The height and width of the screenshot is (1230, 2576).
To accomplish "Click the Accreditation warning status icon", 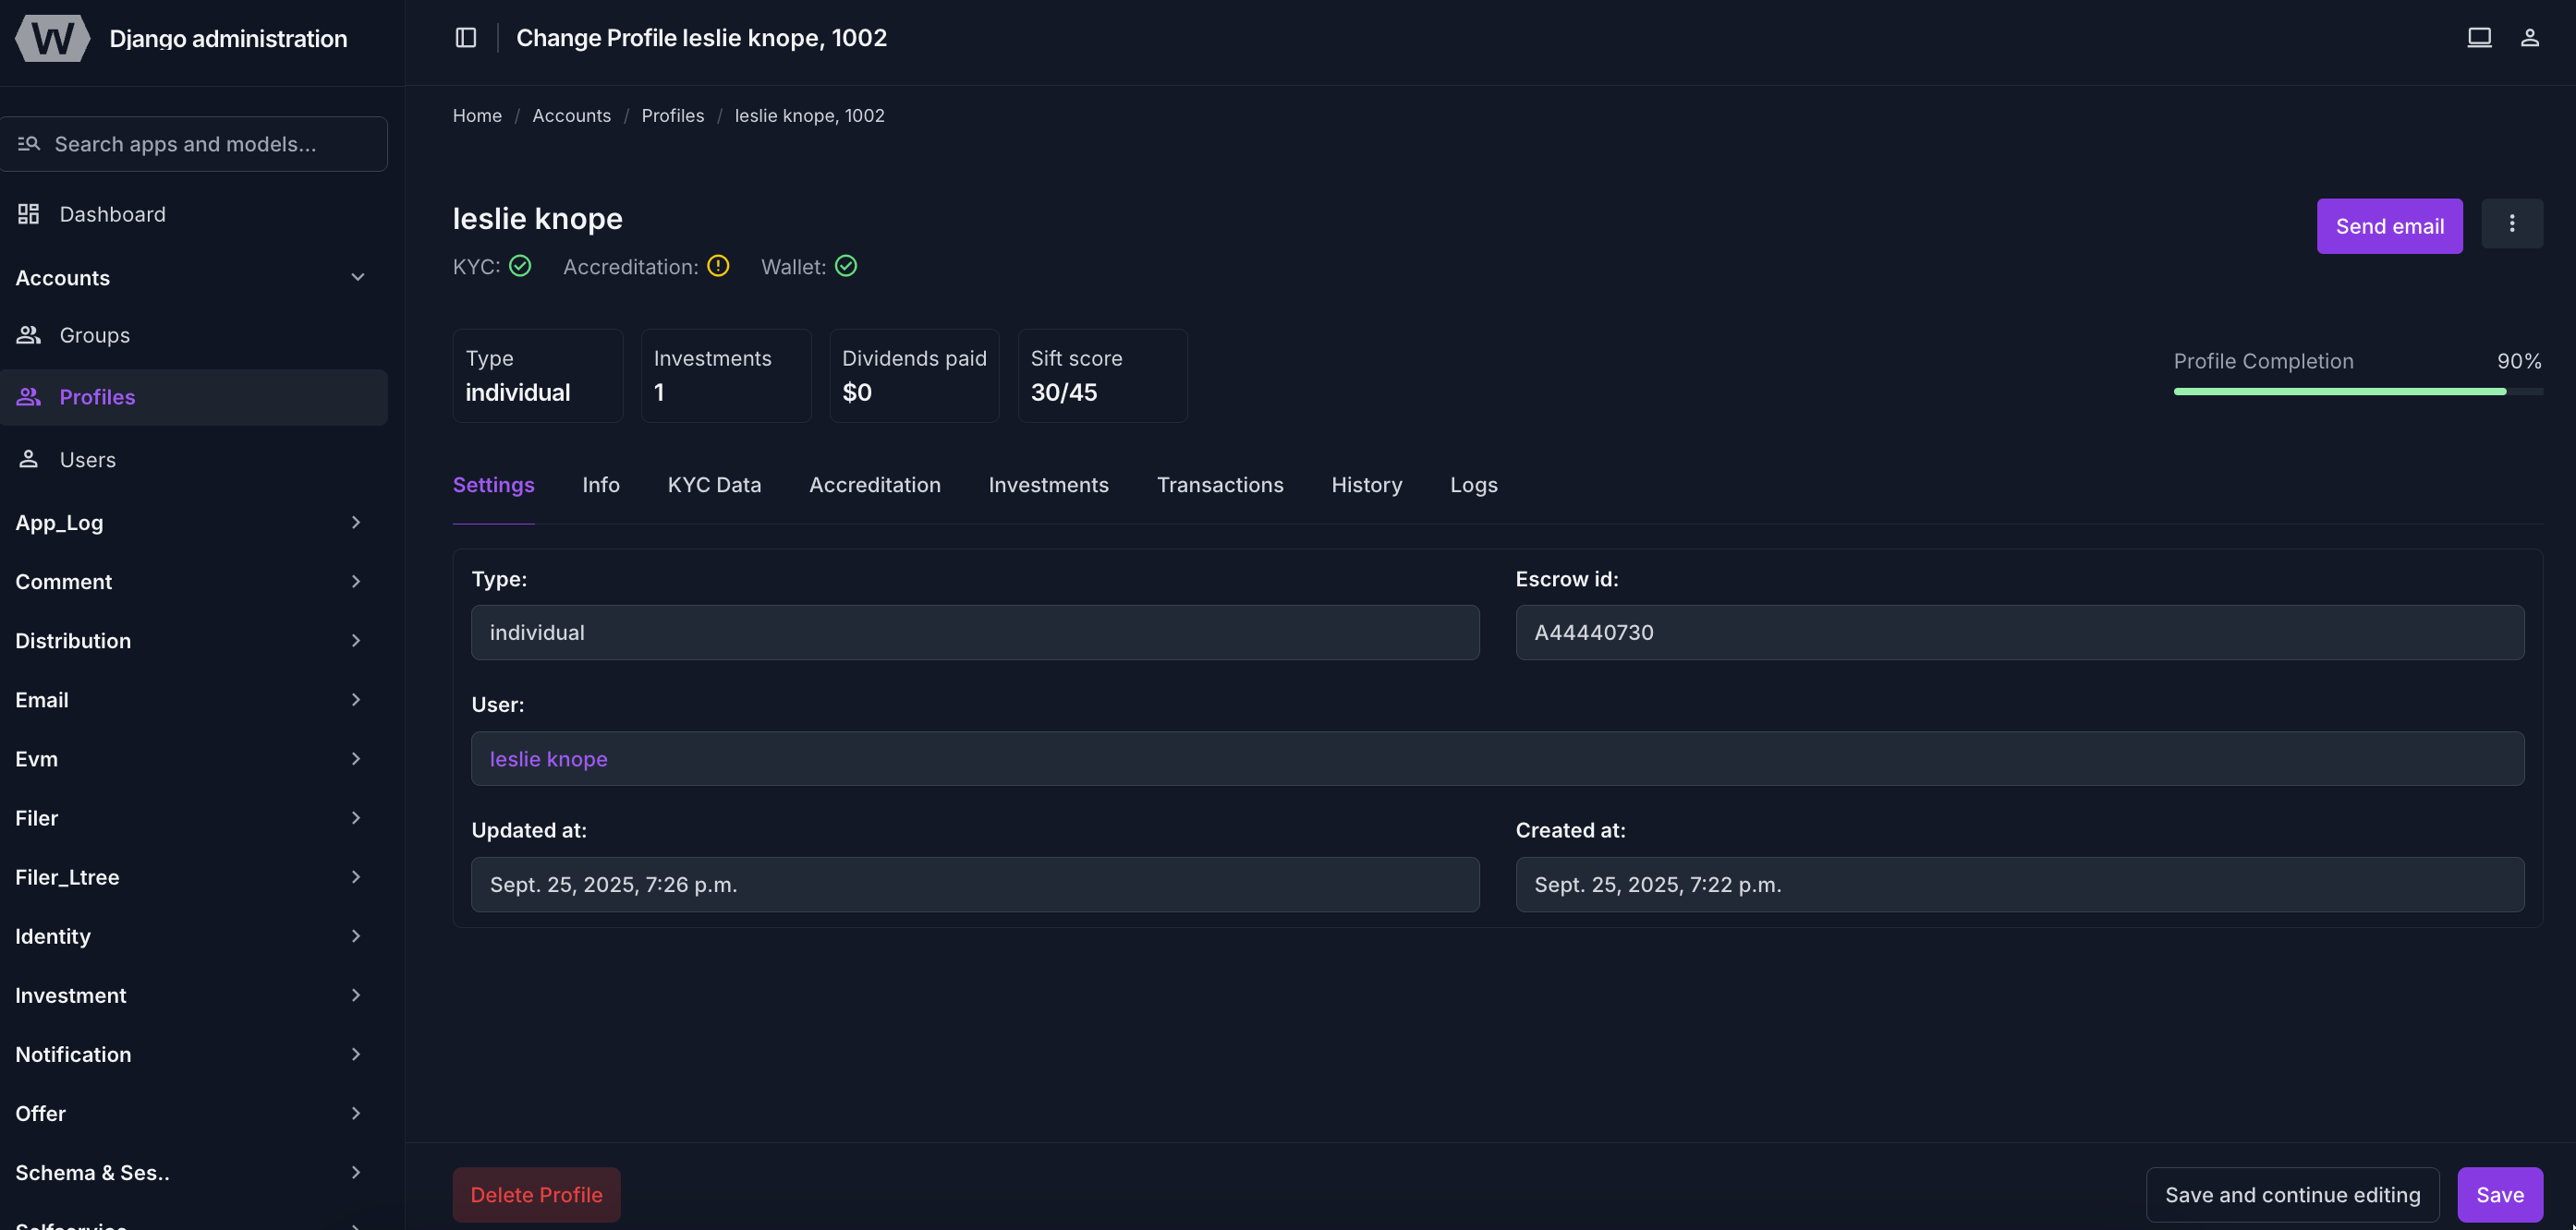I will point(718,266).
